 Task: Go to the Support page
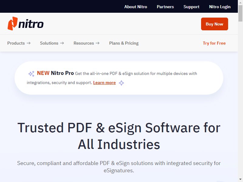(191, 7)
